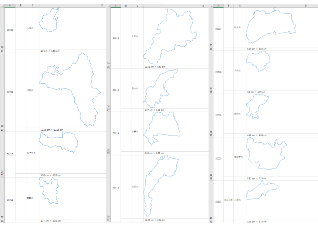This screenshot has height=227, width=318.
Task: Click the cell with code 20215
Action: click(116, 188)
